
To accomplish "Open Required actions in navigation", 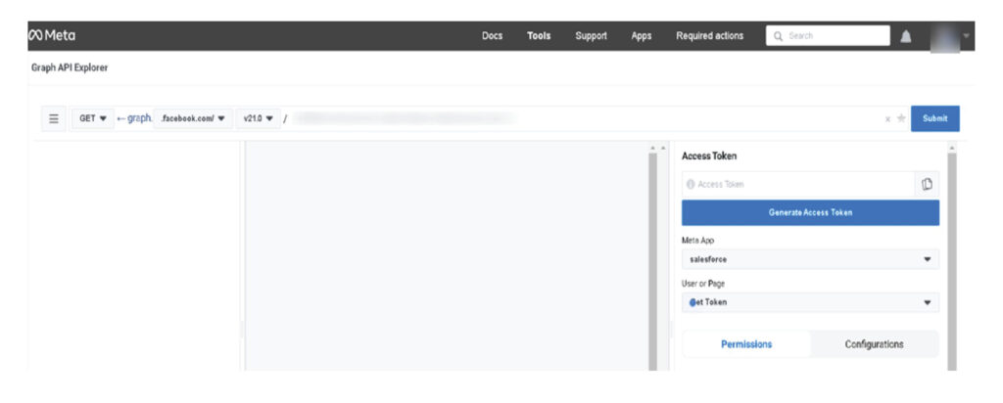I will [709, 36].
